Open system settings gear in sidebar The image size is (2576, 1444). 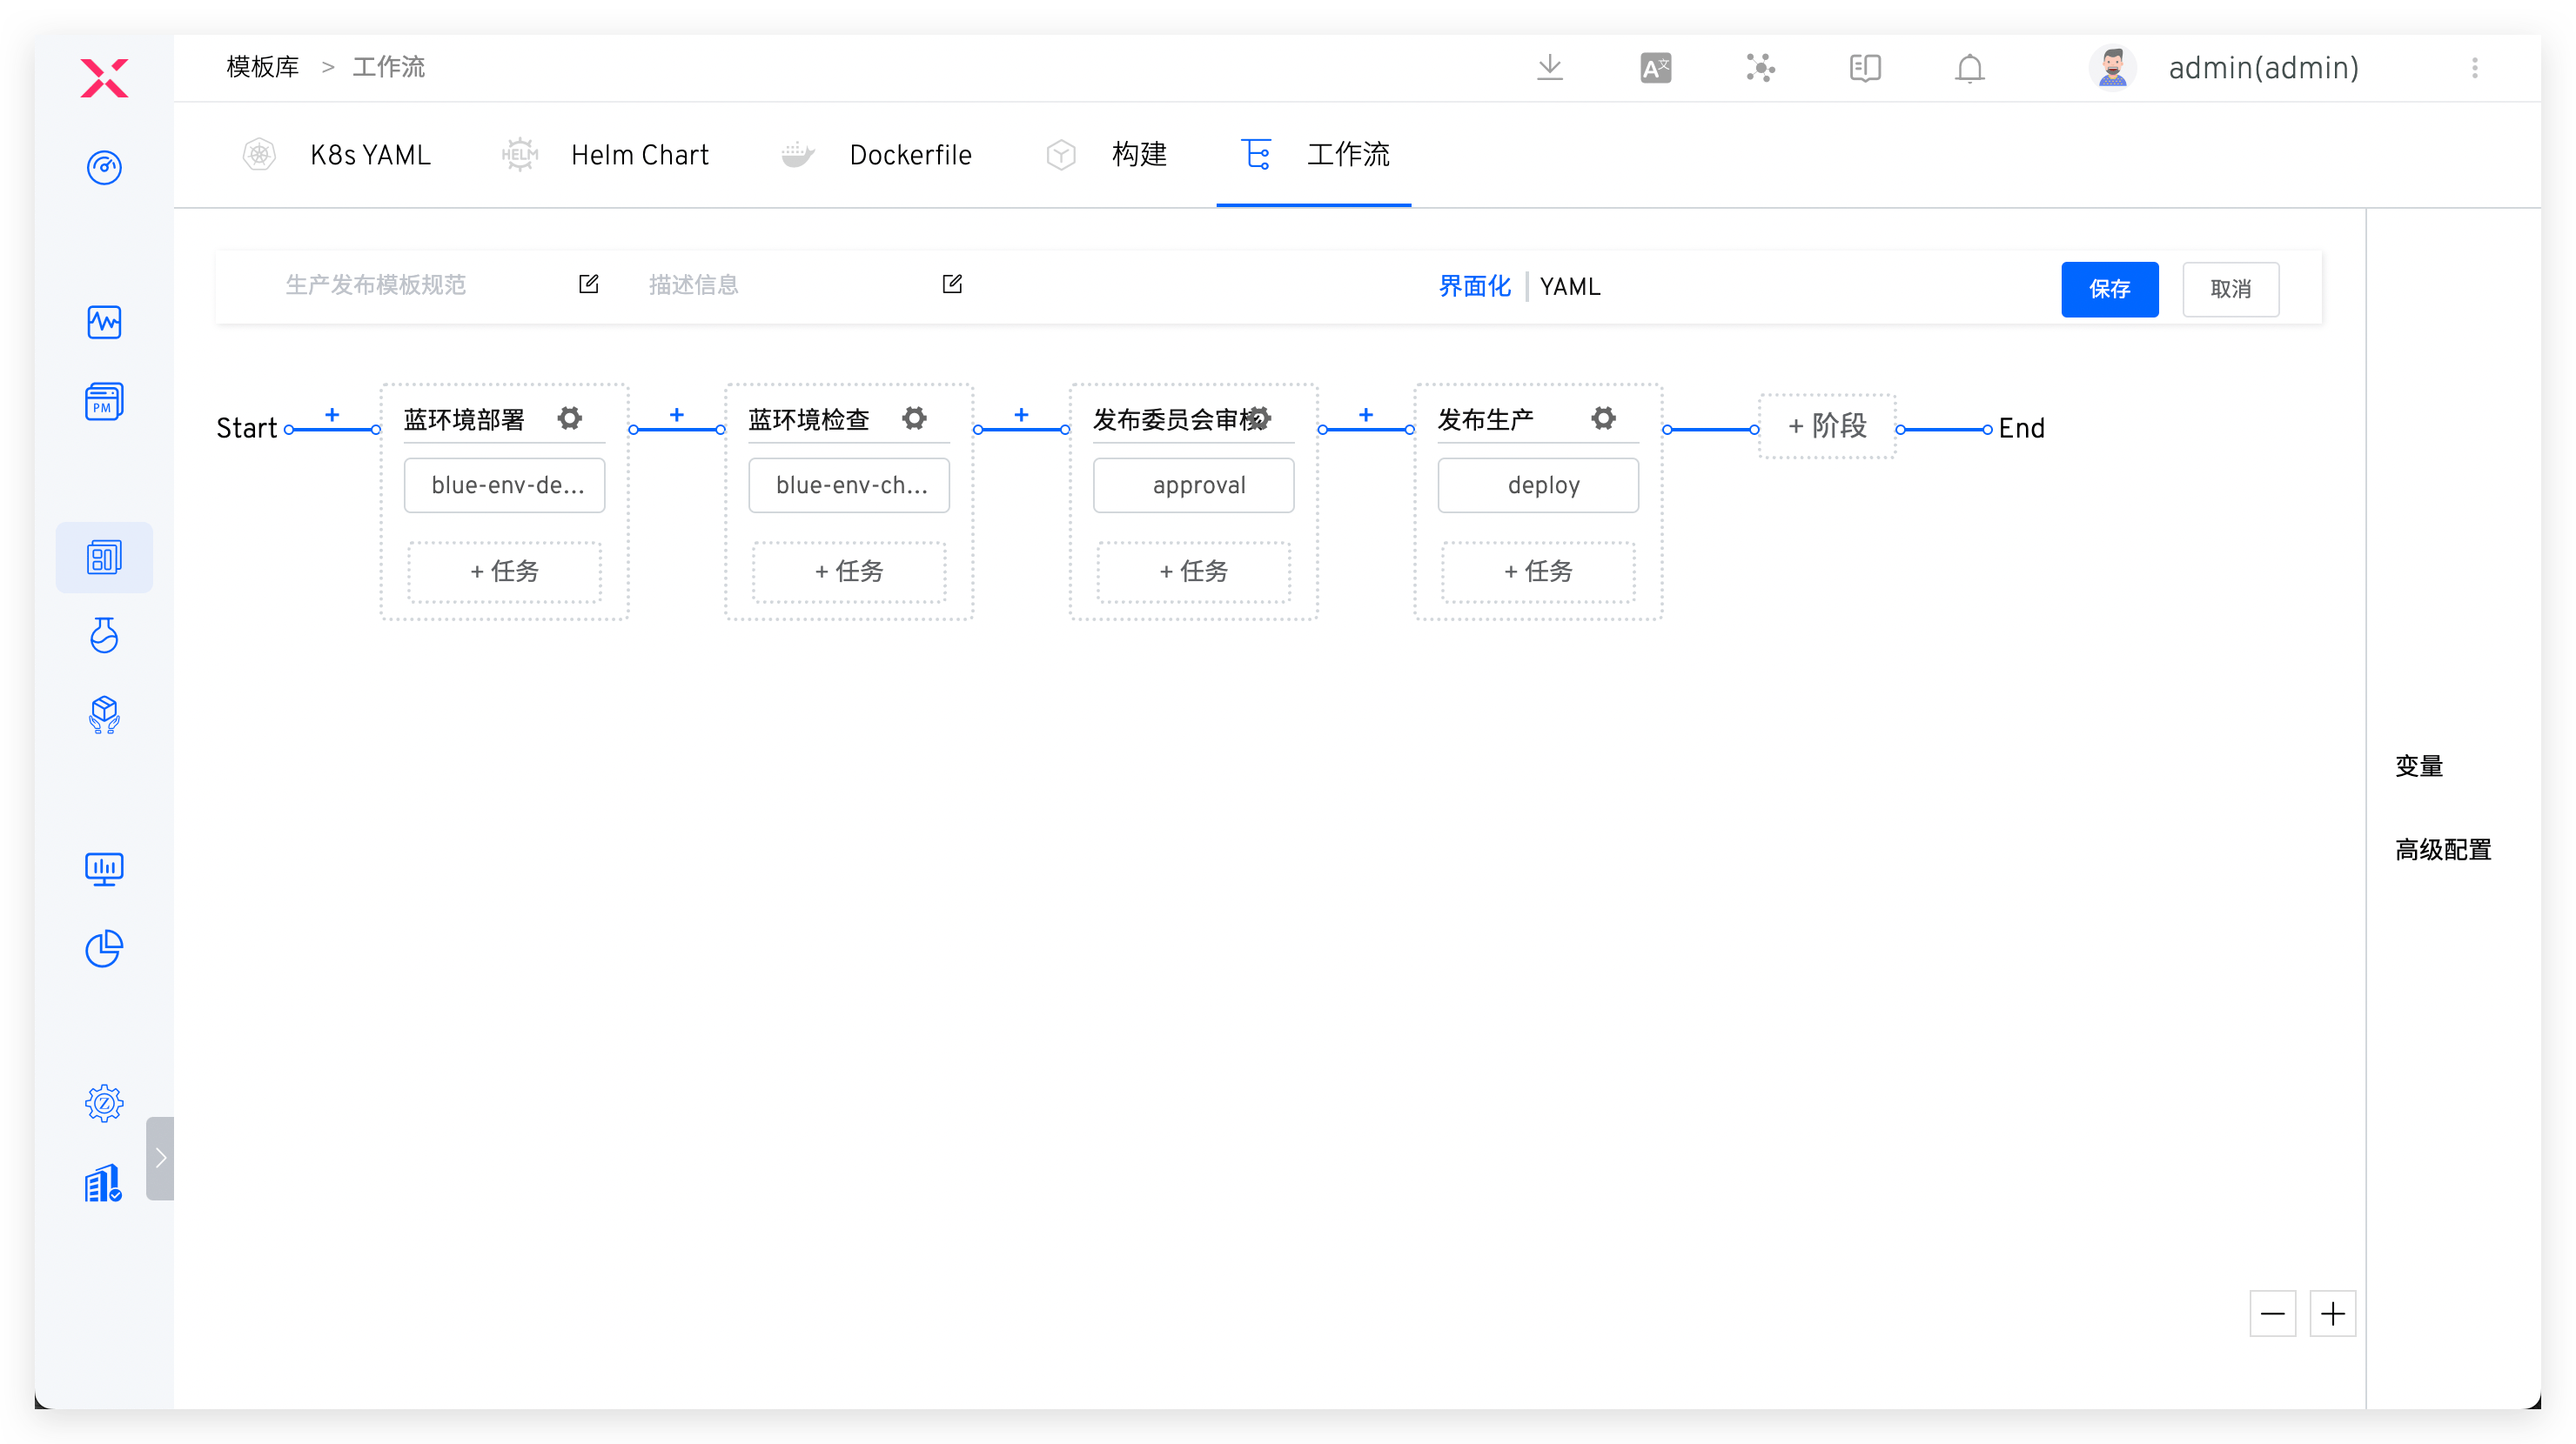tap(104, 1103)
